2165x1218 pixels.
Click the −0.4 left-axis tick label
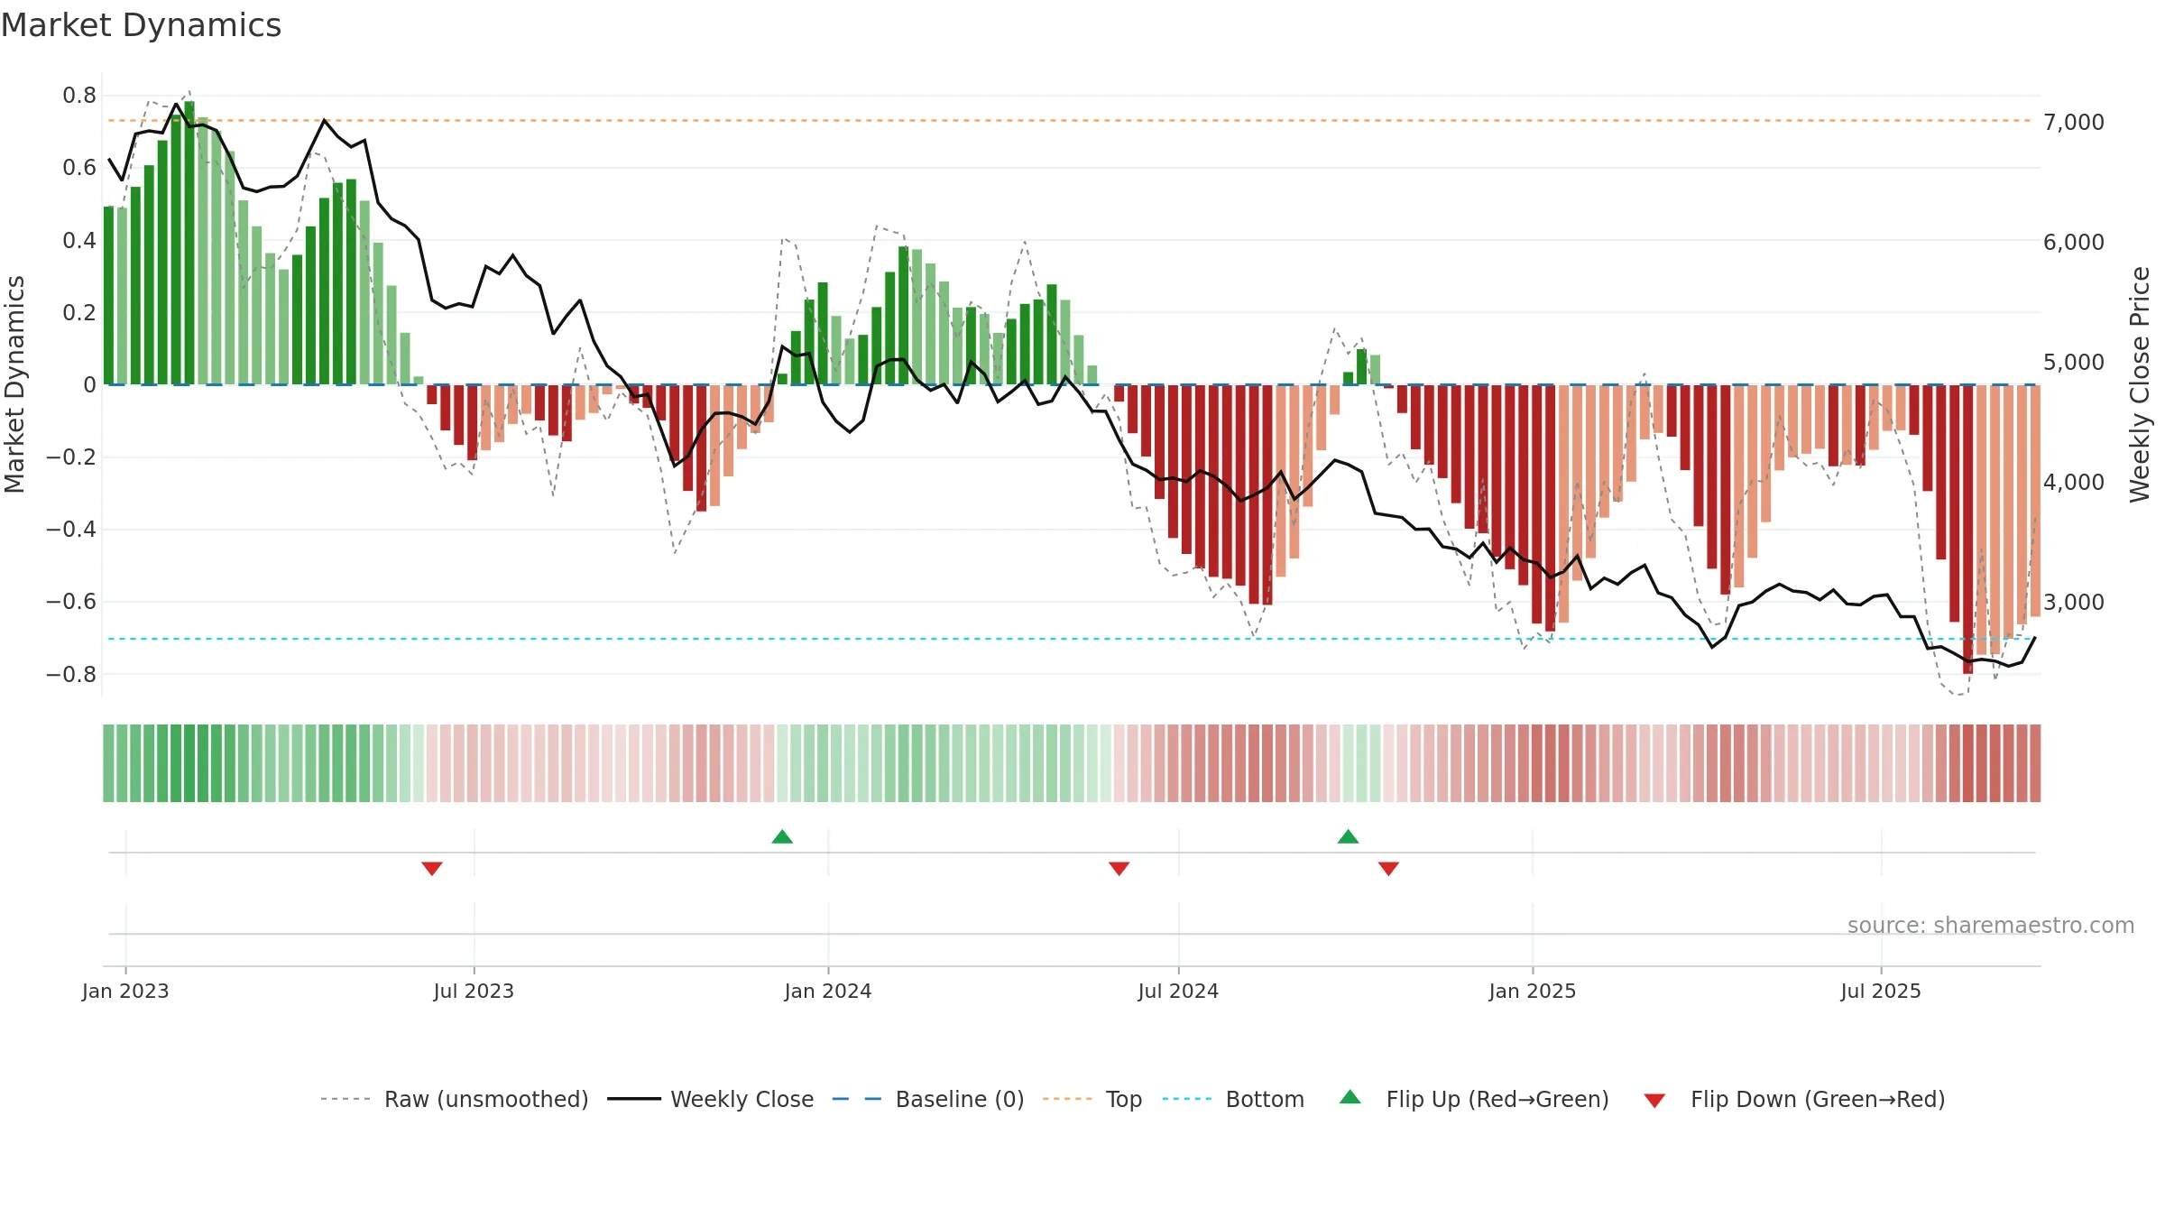(71, 529)
